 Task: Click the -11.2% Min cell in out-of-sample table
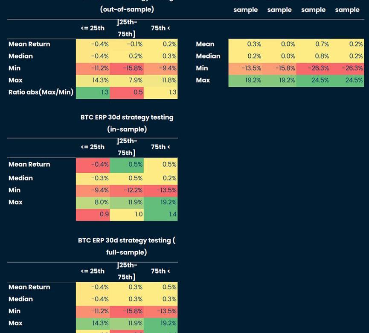click(93, 68)
